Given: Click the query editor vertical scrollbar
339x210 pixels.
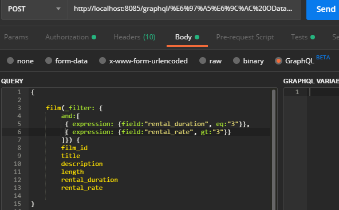Looking at the screenshot, I should (274, 150).
